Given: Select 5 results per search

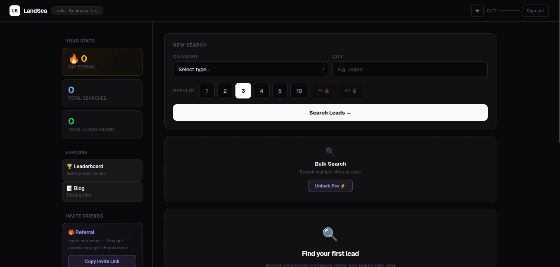Looking at the screenshot, I should click(280, 90).
